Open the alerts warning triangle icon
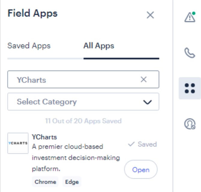The width and height of the screenshot is (201, 192). pos(190,17)
